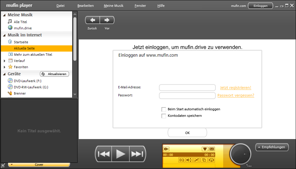Click the Aktualisieren devices button
Image resolution: width=296 pixels, height=169 pixels.
(54, 74)
